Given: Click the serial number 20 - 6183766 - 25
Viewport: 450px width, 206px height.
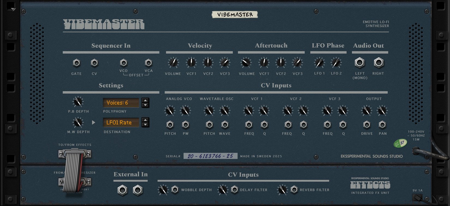Looking at the screenshot, I should click(210, 156).
